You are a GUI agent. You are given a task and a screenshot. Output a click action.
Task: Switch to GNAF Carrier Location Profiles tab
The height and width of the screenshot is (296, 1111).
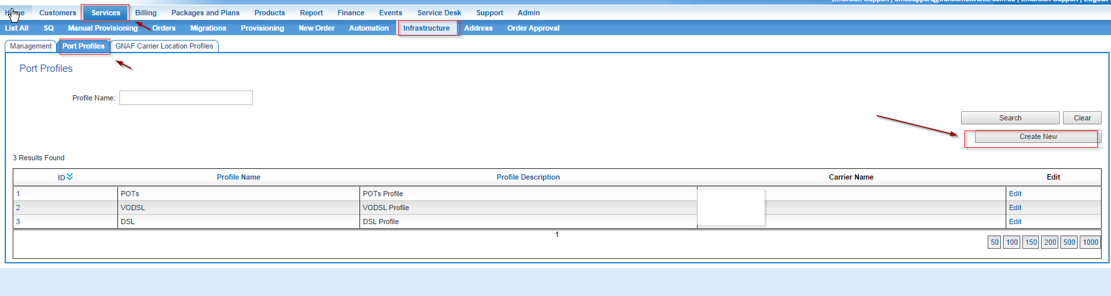pyautogui.click(x=164, y=46)
